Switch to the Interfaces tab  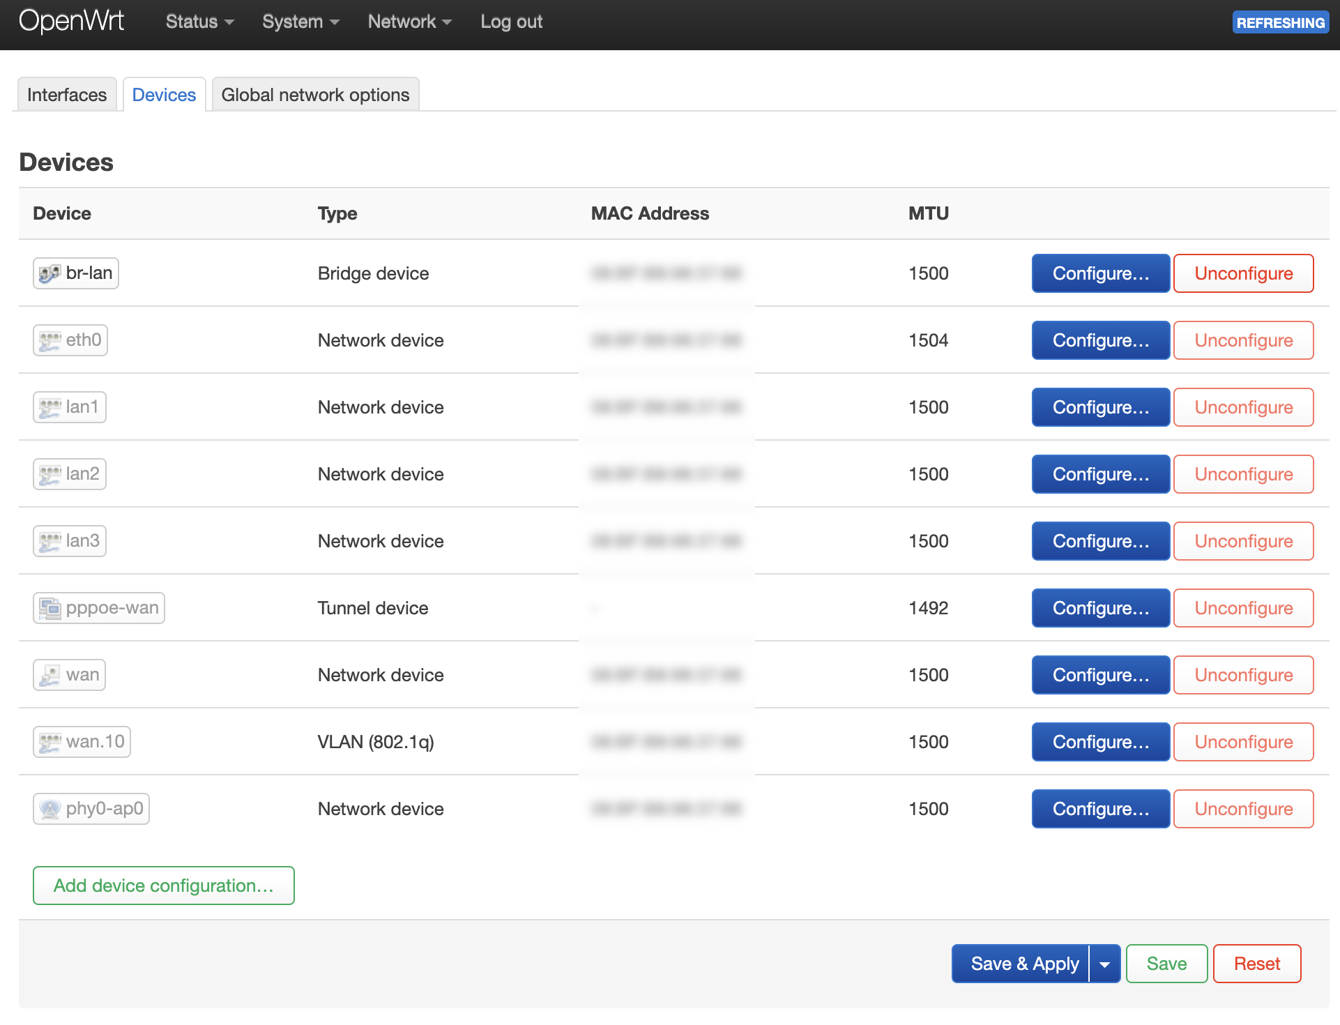point(67,95)
